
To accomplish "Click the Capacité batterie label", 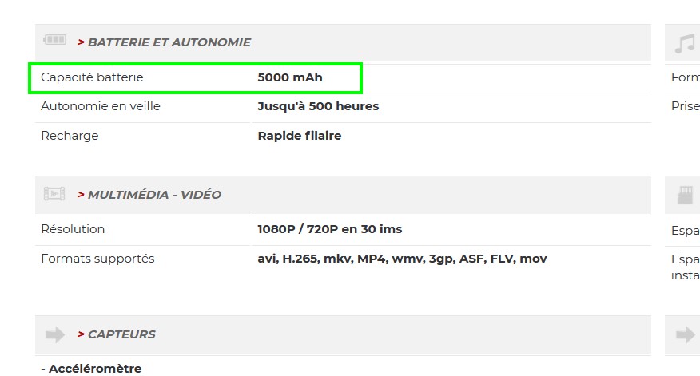I will pos(92,77).
